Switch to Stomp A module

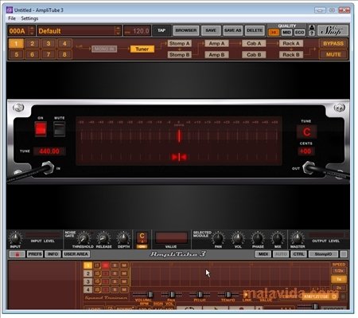tap(180, 43)
